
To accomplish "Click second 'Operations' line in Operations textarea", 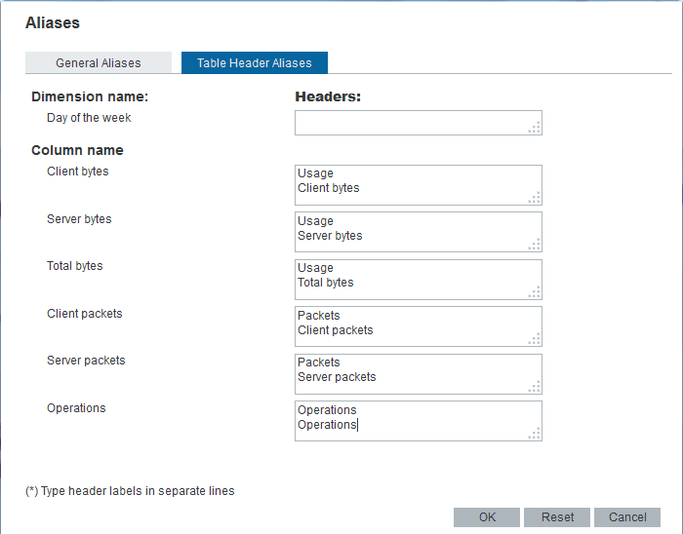I will 327,425.
